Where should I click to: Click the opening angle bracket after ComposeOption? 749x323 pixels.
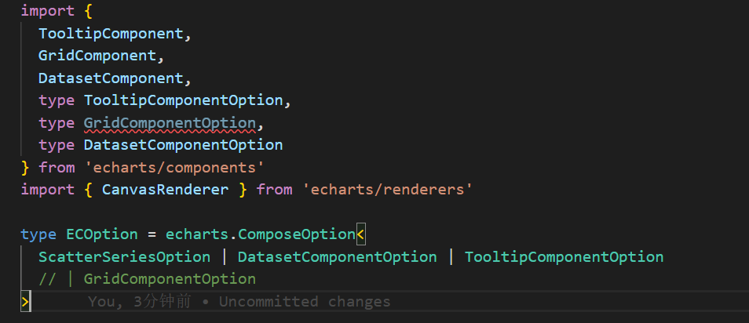pyautogui.click(x=360, y=234)
